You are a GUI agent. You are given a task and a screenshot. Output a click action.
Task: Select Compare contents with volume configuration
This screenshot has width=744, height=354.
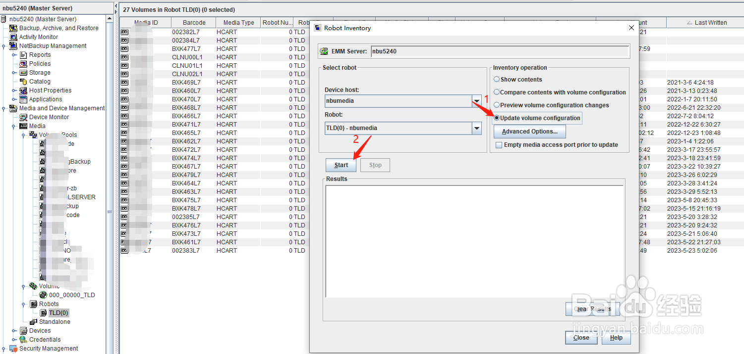497,92
